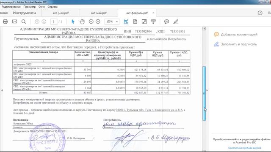Select the arrow selection tool

tap(73, 22)
